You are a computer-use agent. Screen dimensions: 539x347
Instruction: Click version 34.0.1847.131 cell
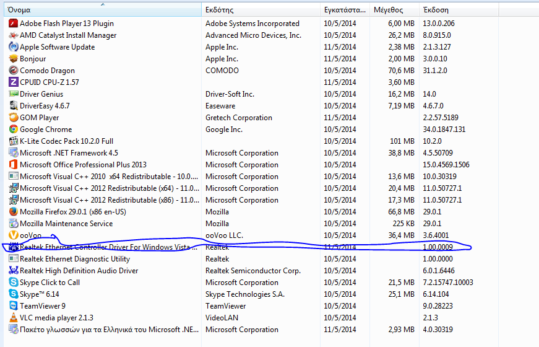coord(444,129)
